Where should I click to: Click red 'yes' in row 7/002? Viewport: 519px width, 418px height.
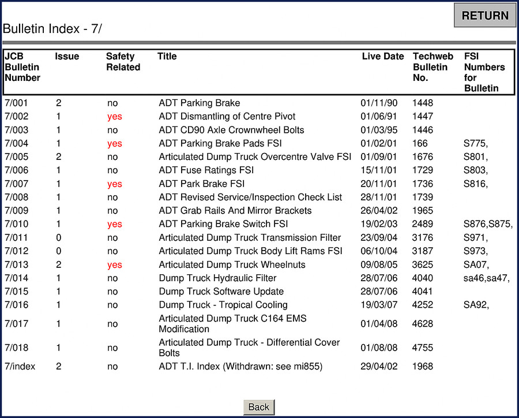coord(115,117)
